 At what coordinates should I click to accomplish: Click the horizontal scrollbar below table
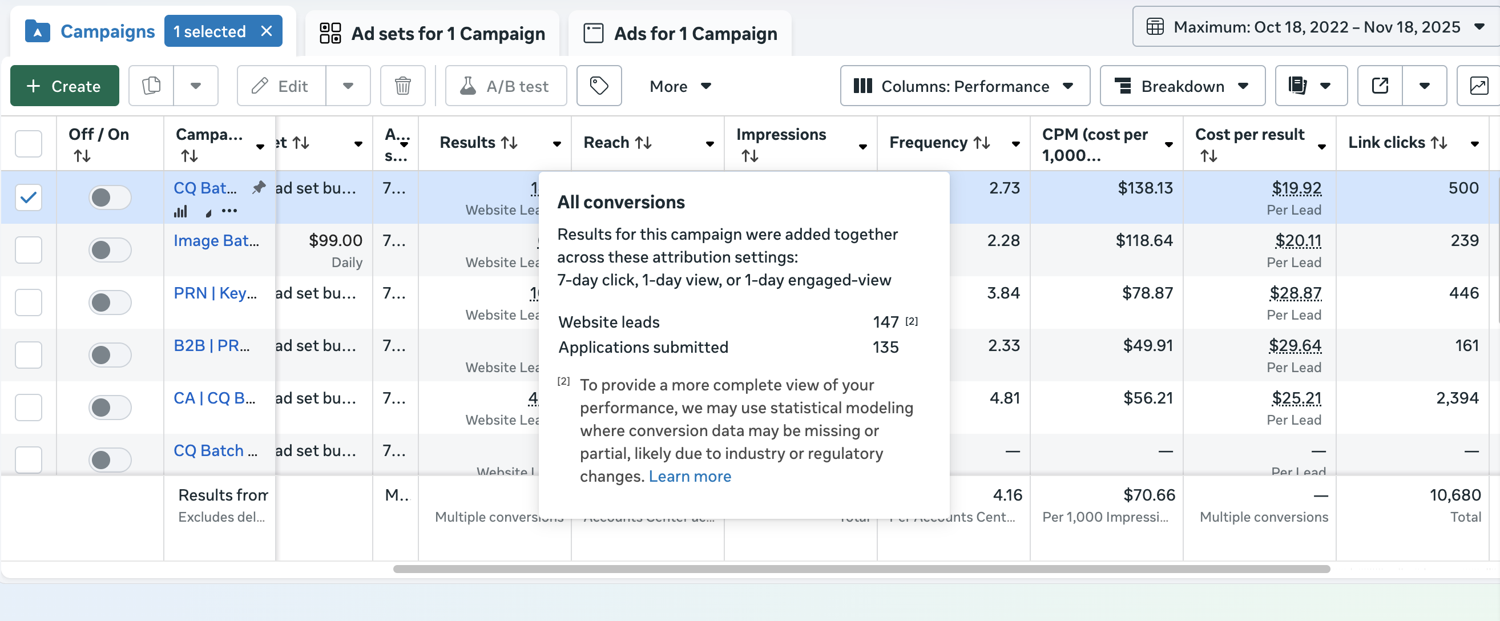pos(861,568)
